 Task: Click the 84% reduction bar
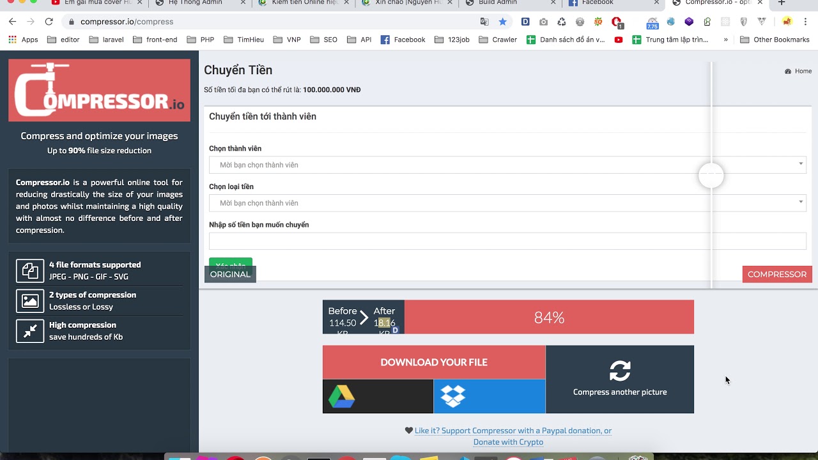click(x=549, y=318)
